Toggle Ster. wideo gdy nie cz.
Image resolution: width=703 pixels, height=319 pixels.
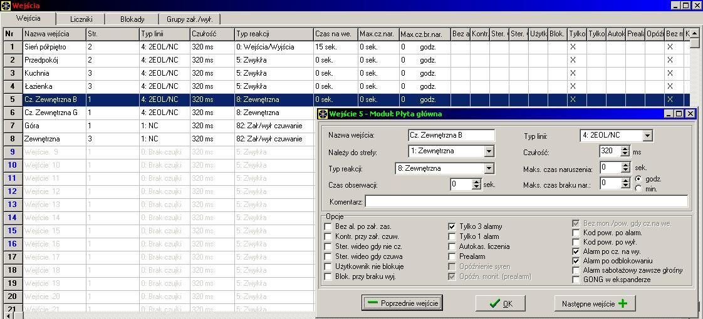pyautogui.click(x=328, y=246)
